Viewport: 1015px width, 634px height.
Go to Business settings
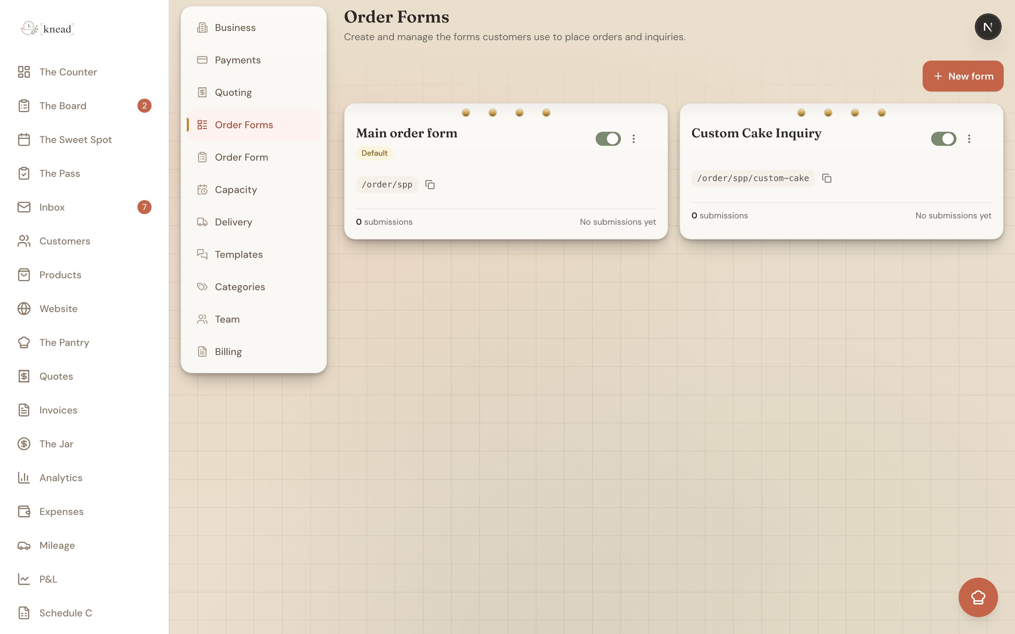[x=254, y=28]
